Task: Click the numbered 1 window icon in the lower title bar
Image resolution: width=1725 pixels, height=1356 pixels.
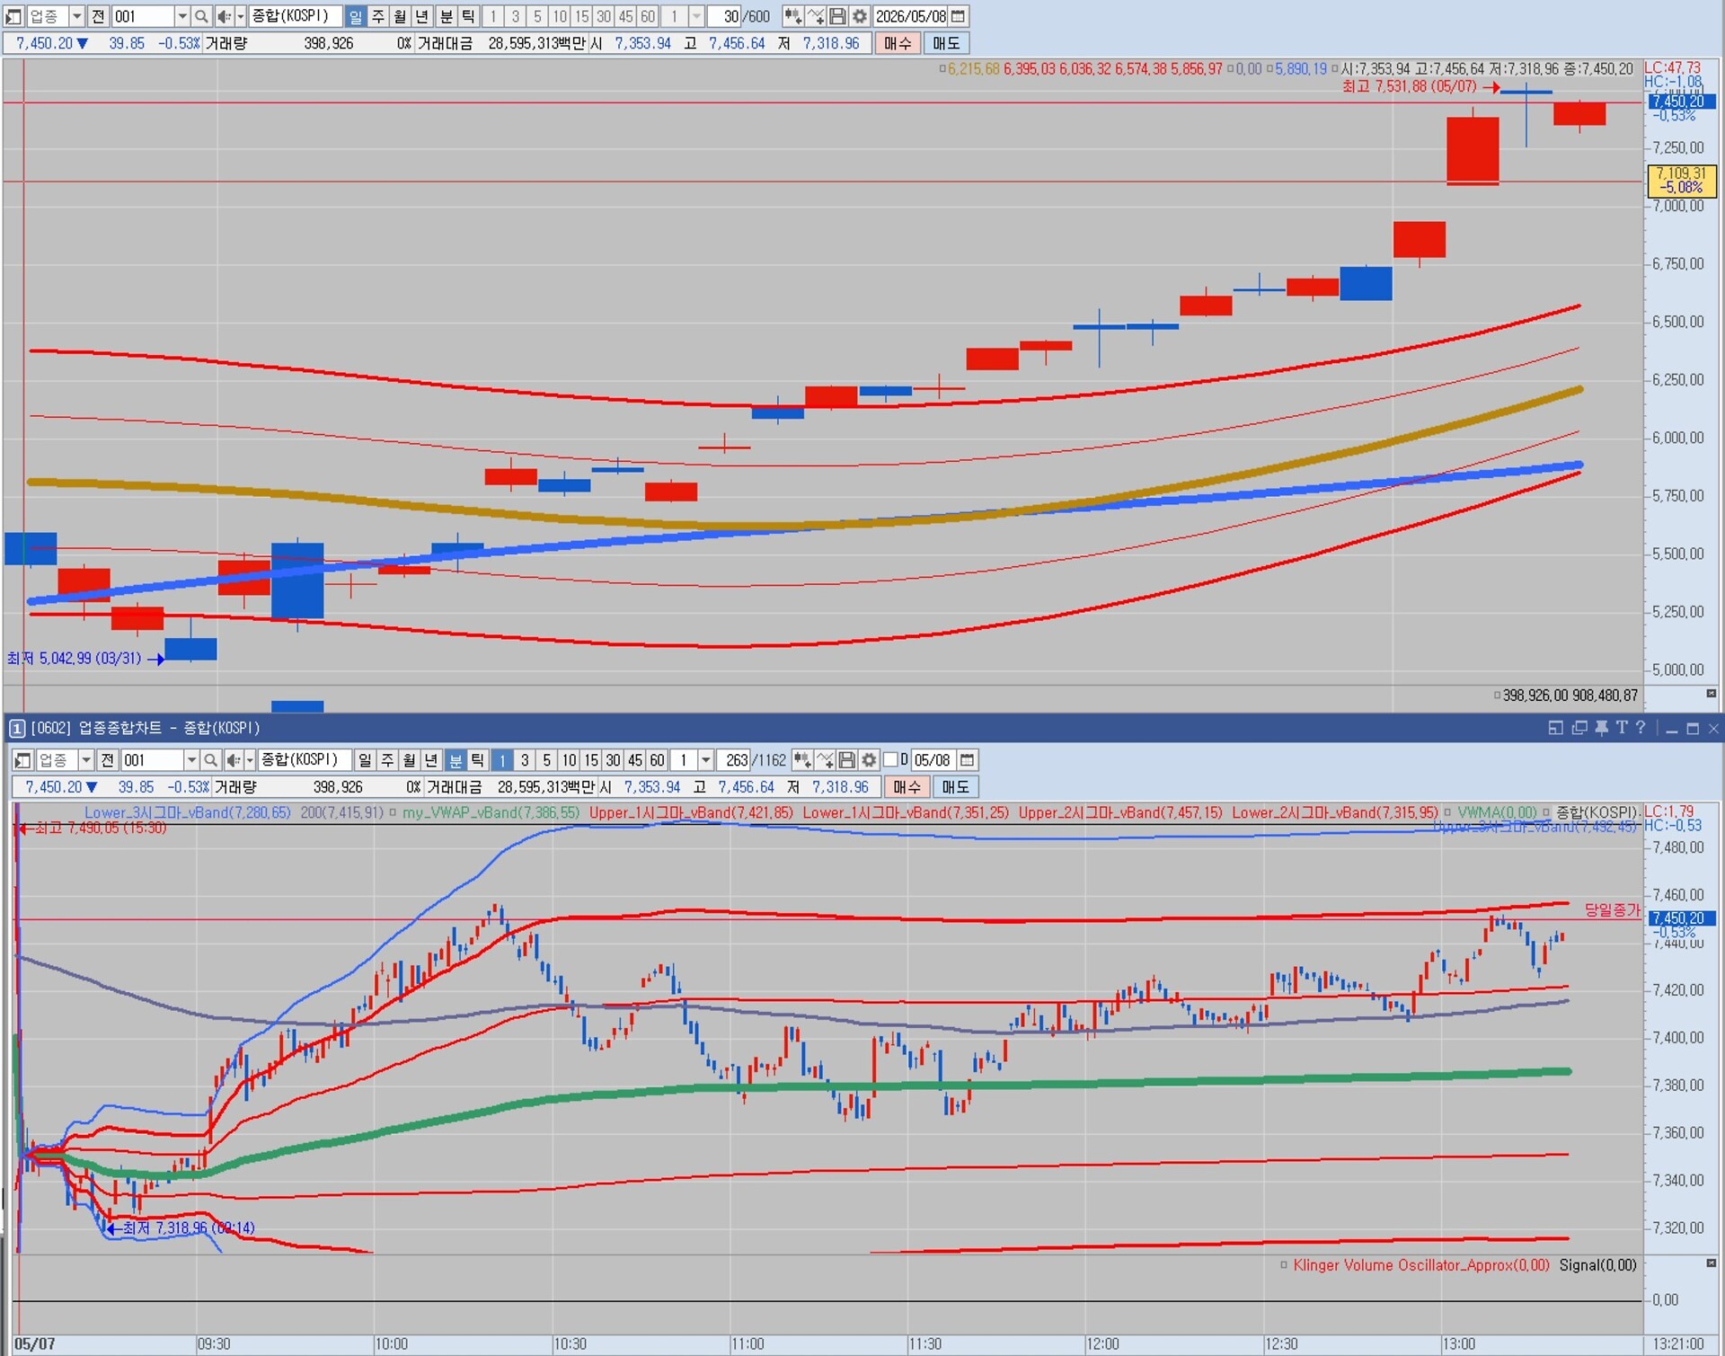Action: (x=16, y=728)
